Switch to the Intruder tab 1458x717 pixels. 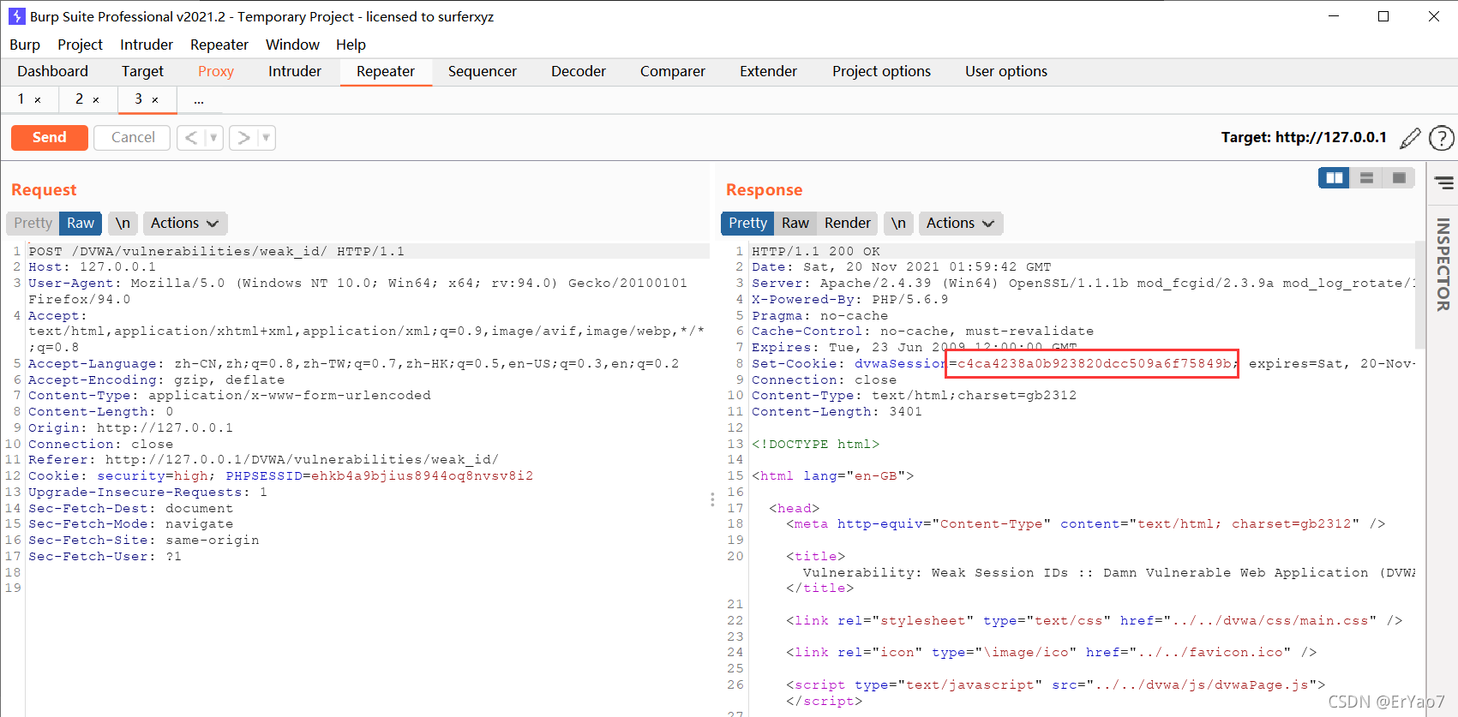click(x=295, y=71)
